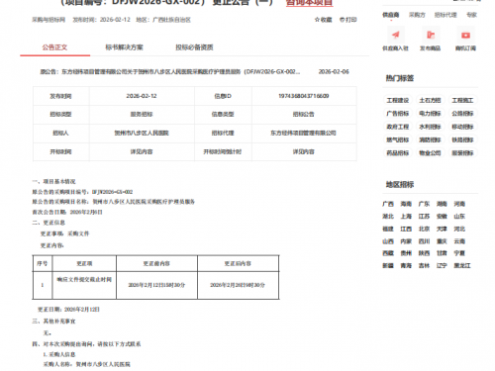Click the 打印 print icon

[x=343, y=20]
